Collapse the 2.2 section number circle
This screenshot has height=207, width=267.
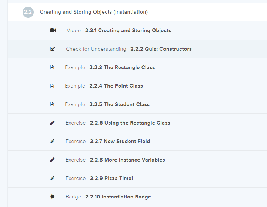28,12
